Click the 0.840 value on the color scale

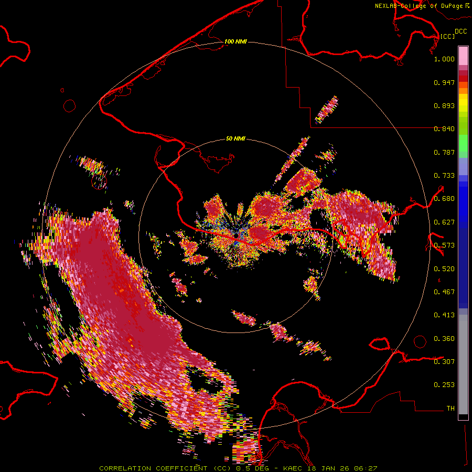[x=444, y=129]
